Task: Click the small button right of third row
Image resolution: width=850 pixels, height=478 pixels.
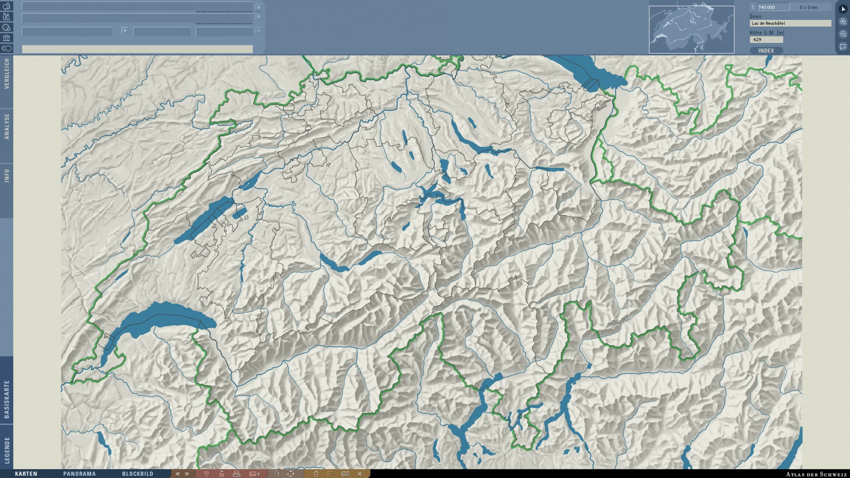Action: 258,30
